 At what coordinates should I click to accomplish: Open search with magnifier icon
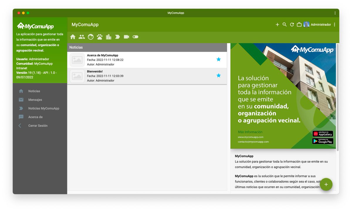coord(285,25)
